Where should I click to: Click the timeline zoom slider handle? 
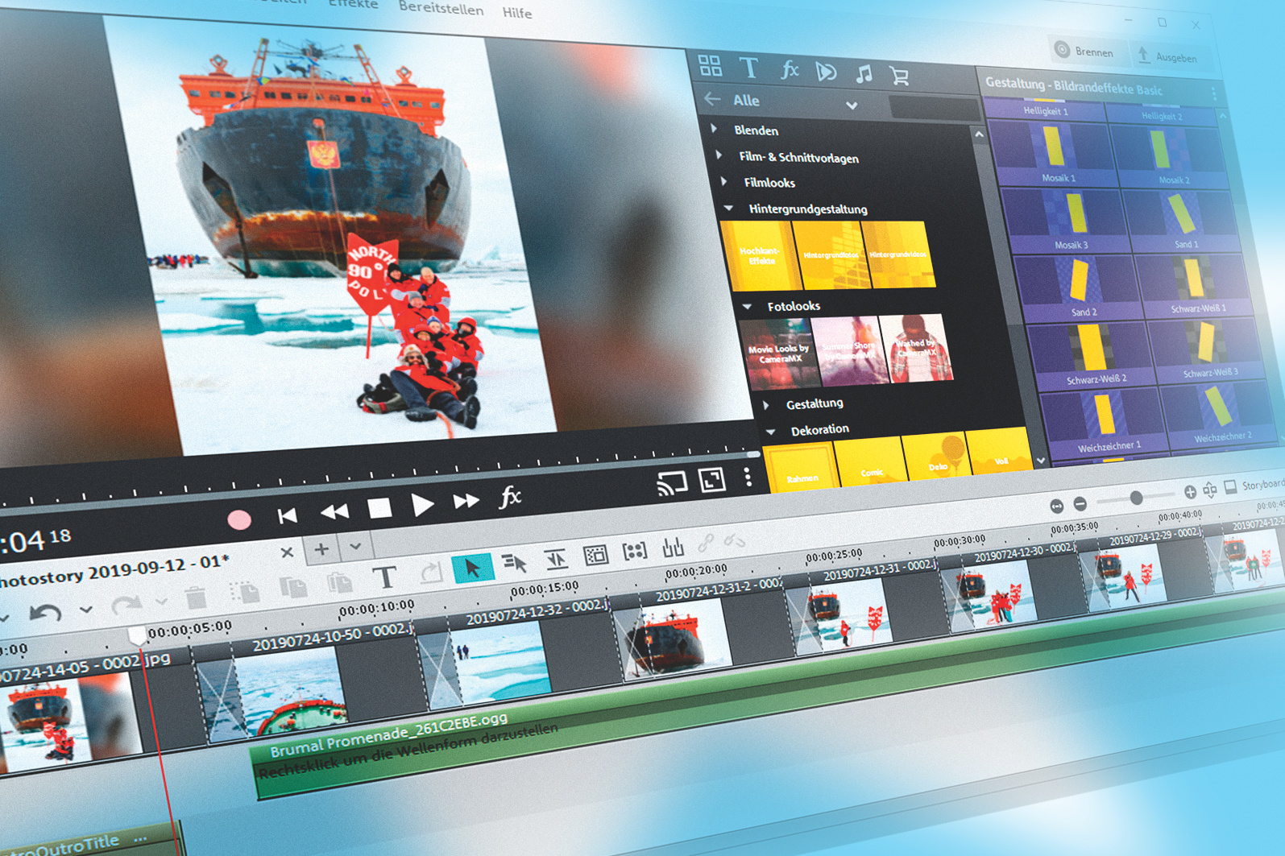click(1136, 498)
